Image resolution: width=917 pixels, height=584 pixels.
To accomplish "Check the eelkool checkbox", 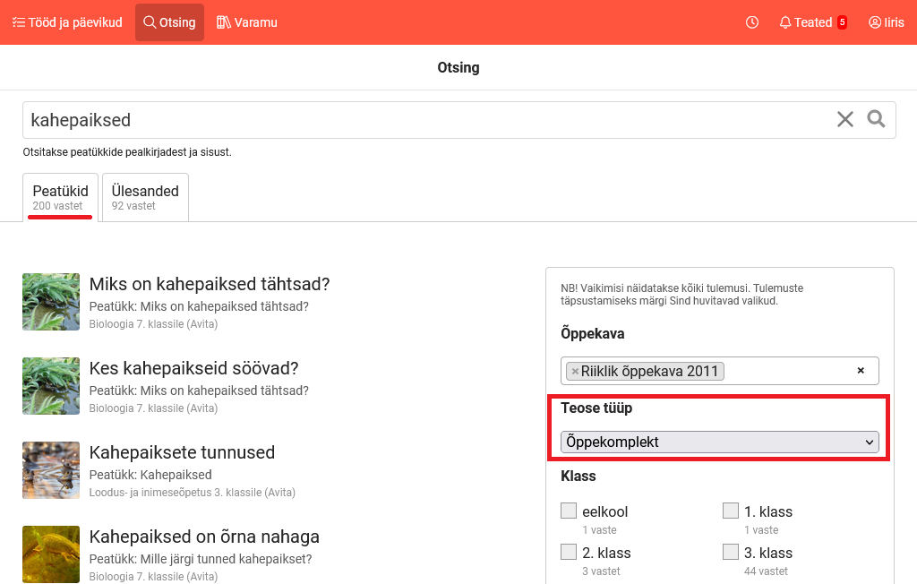I will [569, 511].
